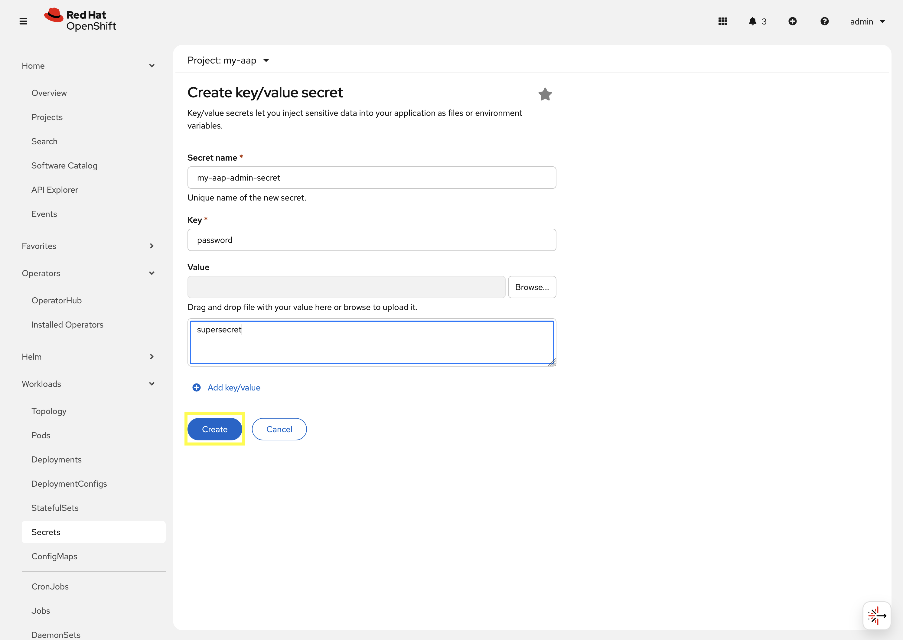
Task: Click the Browse... file button
Action: click(531, 287)
